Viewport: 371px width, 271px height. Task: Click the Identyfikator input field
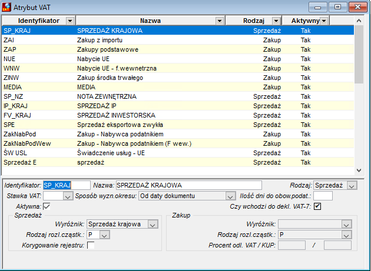67,186
